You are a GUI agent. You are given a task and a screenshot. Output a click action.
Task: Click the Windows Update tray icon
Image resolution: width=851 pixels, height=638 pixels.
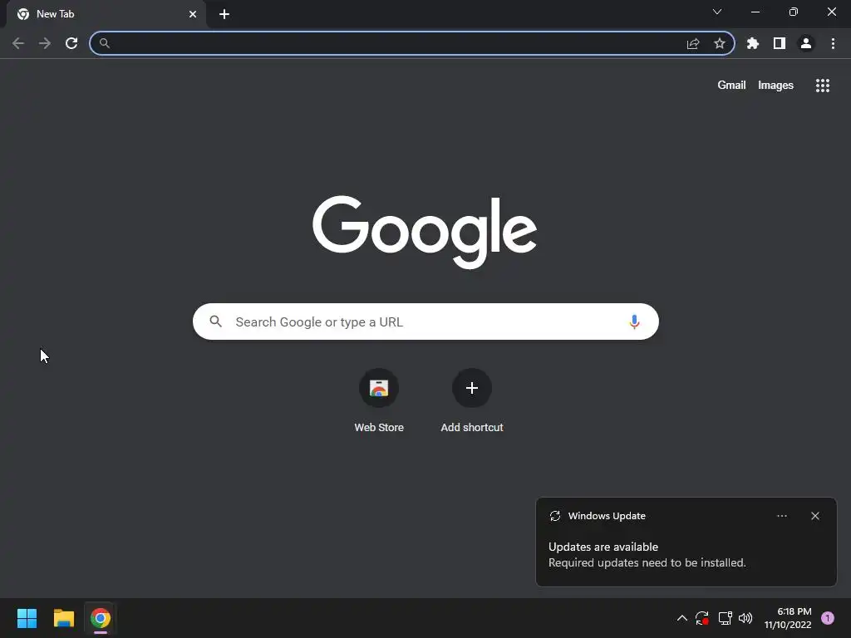click(x=702, y=618)
